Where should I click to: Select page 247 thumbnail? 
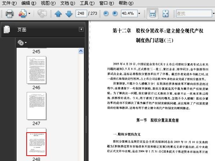pos(36,106)
